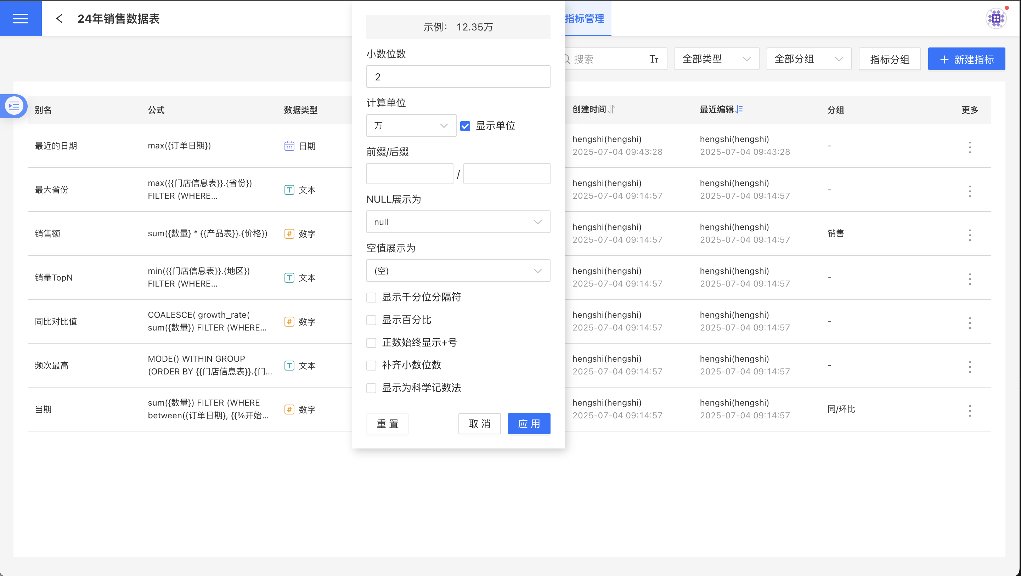Image resolution: width=1021 pixels, height=576 pixels.
Task: Open the hamburger main menu
Action: click(21, 18)
